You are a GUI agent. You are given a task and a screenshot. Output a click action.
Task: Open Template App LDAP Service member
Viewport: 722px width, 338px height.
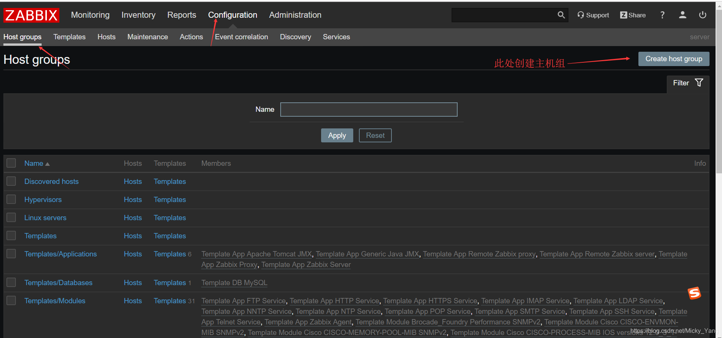tap(618, 301)
